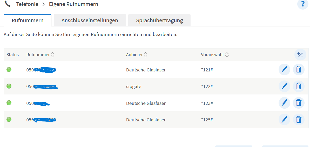Viewport: 310px width, 147px height.
Task: Switch to the Anschlusseinstellungen tab
Action: [90, 20]
